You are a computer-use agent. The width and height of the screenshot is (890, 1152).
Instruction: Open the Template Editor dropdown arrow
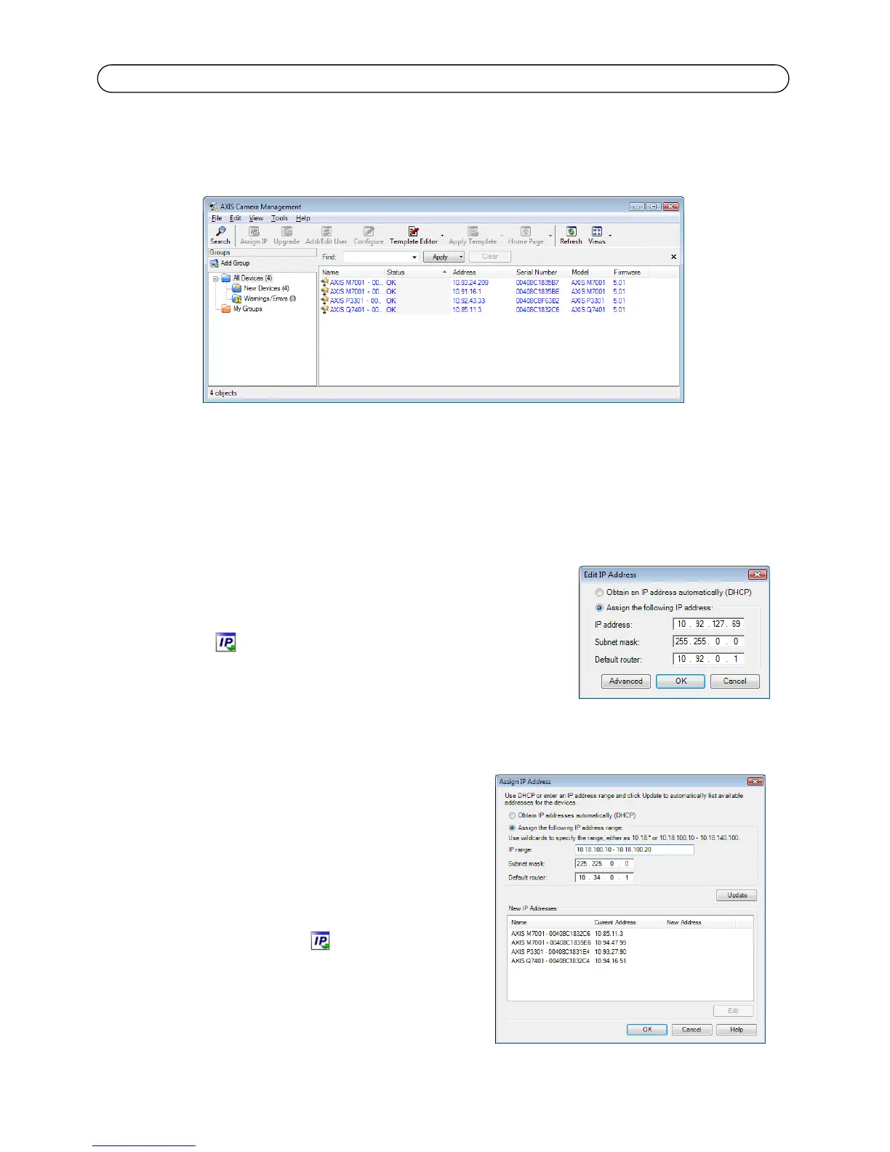coord(442,236)
